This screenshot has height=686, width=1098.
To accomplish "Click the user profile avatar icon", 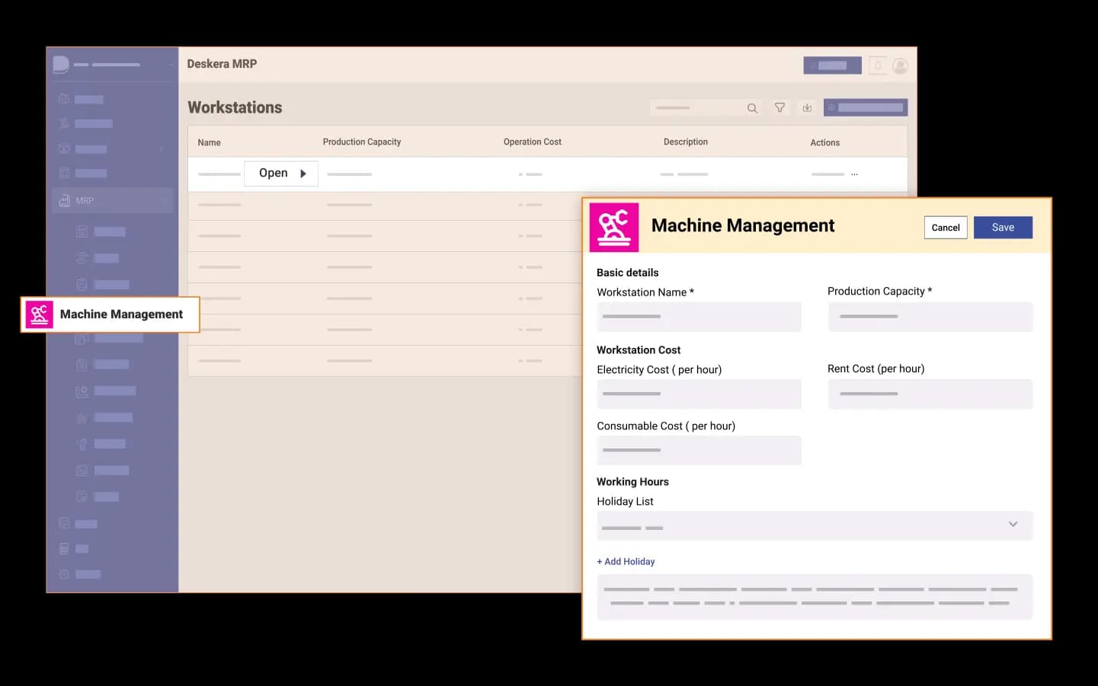I will (900, 66).
